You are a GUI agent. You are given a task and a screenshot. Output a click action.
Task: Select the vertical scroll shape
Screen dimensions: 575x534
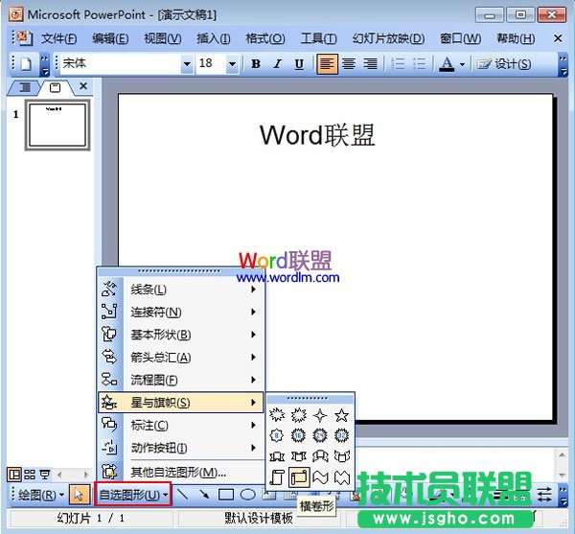[277, 477]
